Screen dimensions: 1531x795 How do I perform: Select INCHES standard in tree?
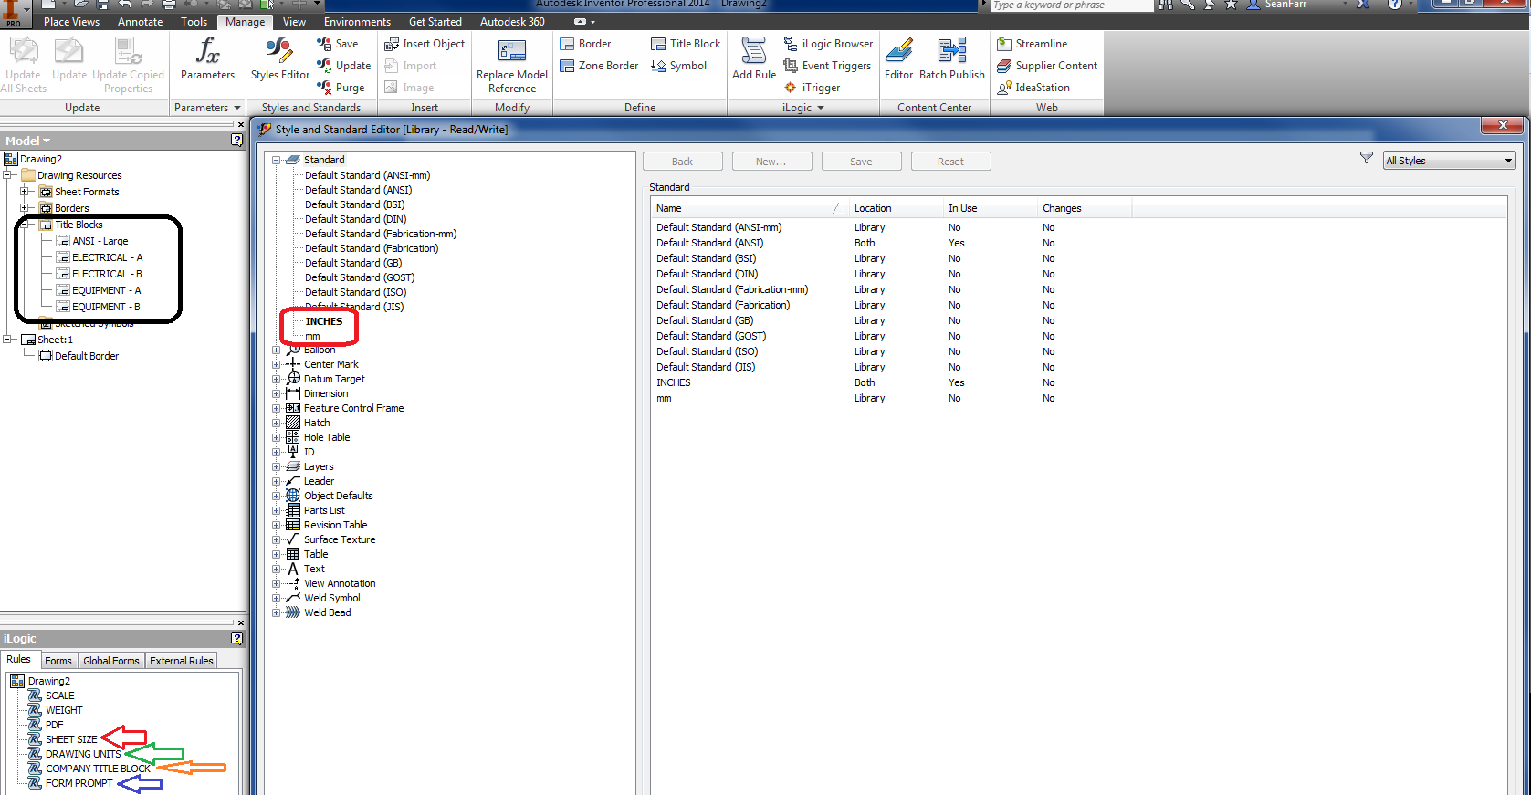coord(324,321)
